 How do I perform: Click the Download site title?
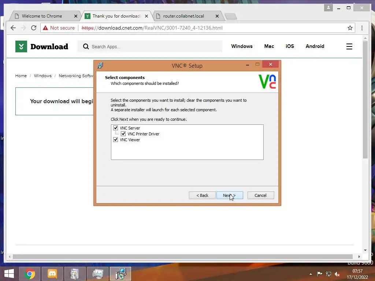coord(49,46)
